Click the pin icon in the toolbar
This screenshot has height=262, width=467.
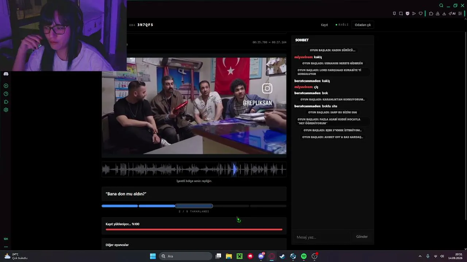coord(394,13)
